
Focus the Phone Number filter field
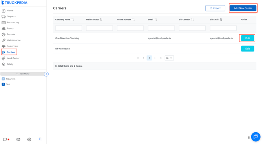[x=130, y=28]
